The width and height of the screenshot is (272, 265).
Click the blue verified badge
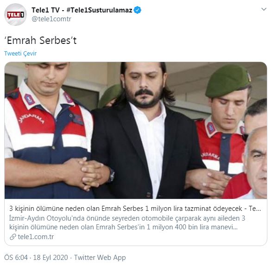138,10
